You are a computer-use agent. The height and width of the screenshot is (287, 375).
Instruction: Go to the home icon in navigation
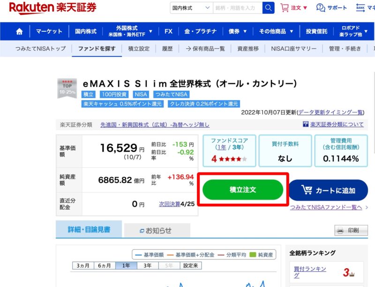pyautogui.click(x=19, y=31)
